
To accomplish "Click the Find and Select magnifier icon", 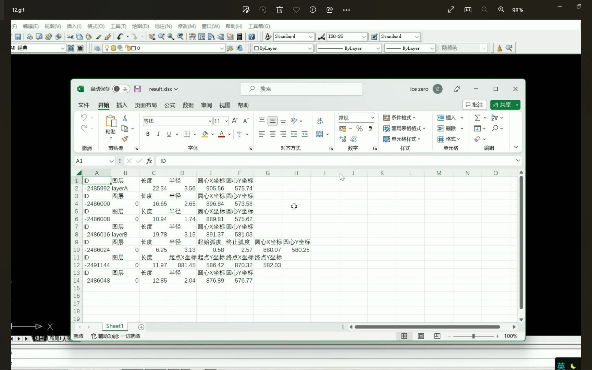I will coord(495,128).
